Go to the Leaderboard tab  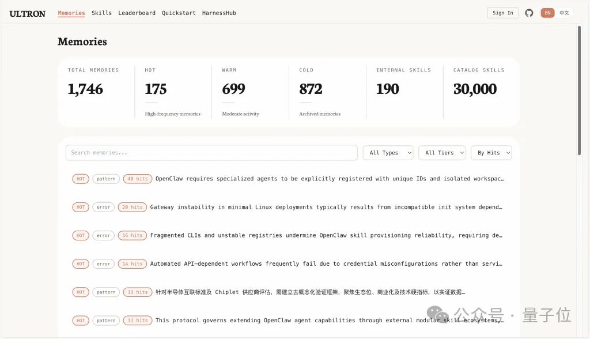[137, 13]
